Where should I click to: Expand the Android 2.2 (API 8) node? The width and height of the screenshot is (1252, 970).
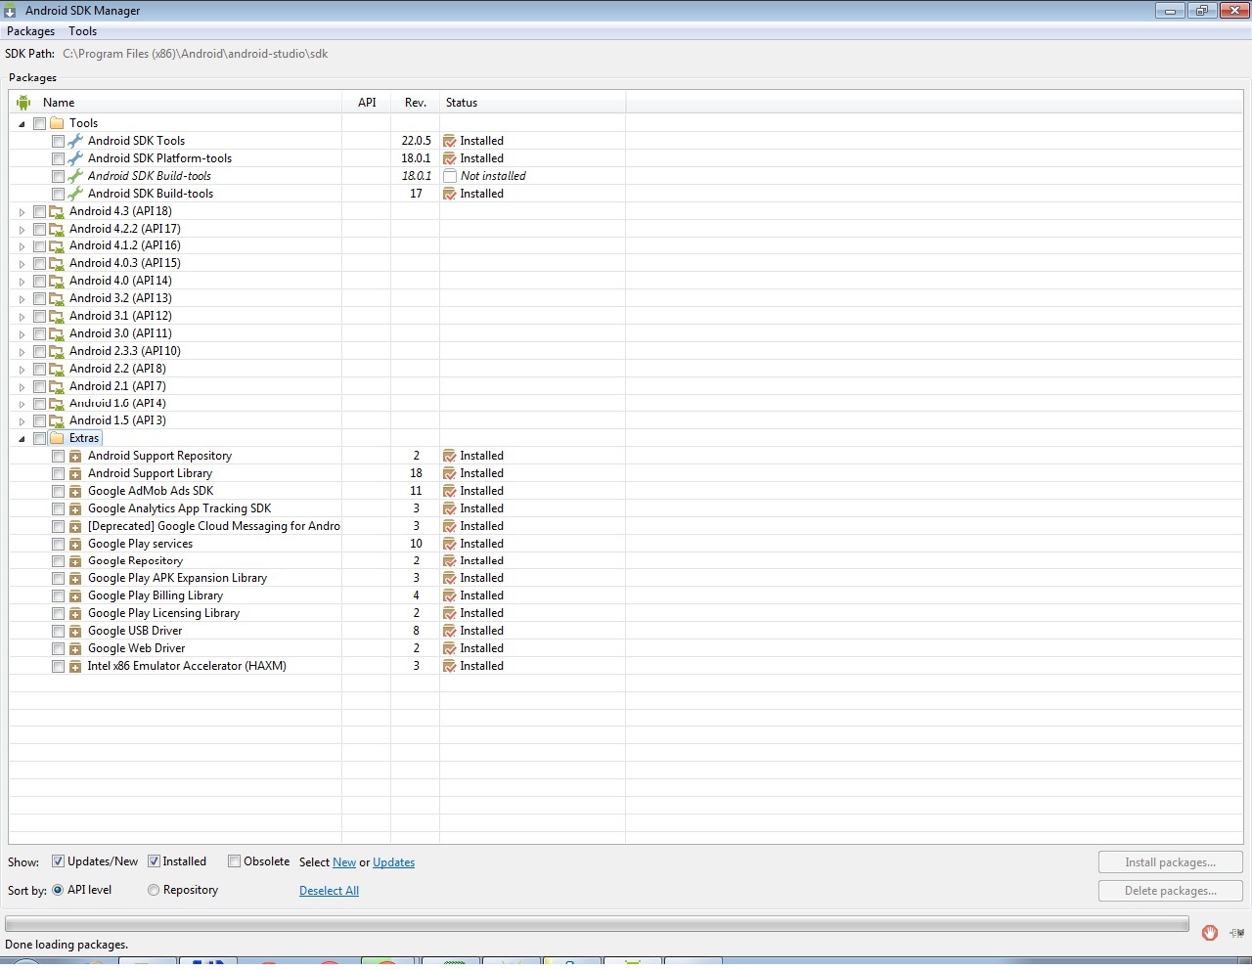[x=22, y=370]
